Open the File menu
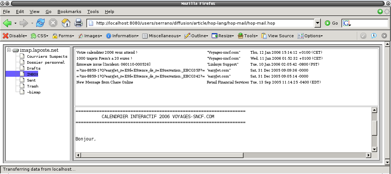Image resolution: width=391 pixels, height=174 pixels. [x=6, y=12]
